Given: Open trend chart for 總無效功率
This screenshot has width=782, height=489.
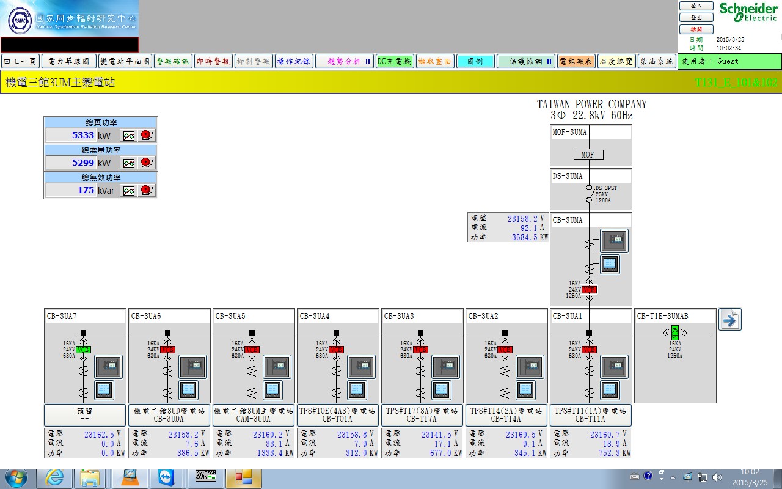Looking at the screenshot, I should [128, 191].
